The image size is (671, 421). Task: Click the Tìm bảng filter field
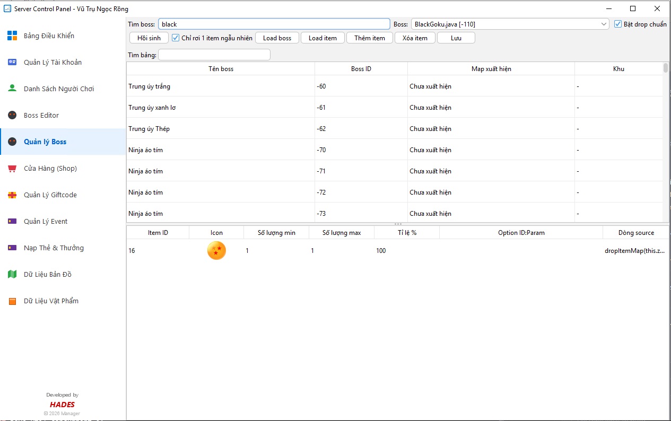pyautogui.click(x=214, y=55)
